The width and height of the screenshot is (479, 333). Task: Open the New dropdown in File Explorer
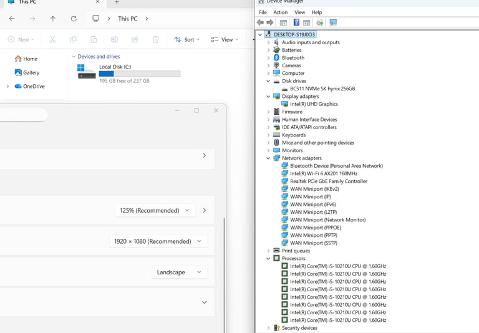click(21, 39)
